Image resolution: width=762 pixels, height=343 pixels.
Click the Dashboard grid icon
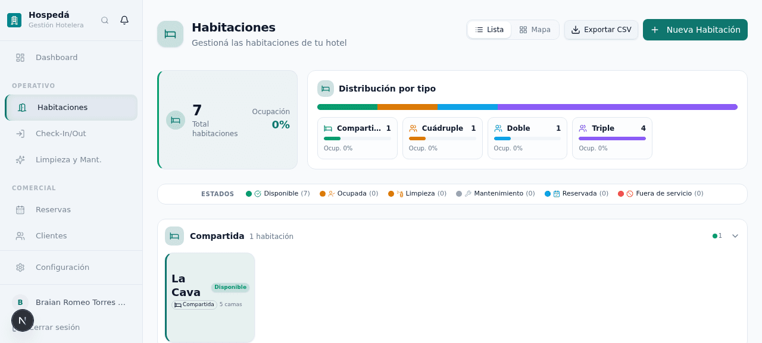tap(20, 58)
